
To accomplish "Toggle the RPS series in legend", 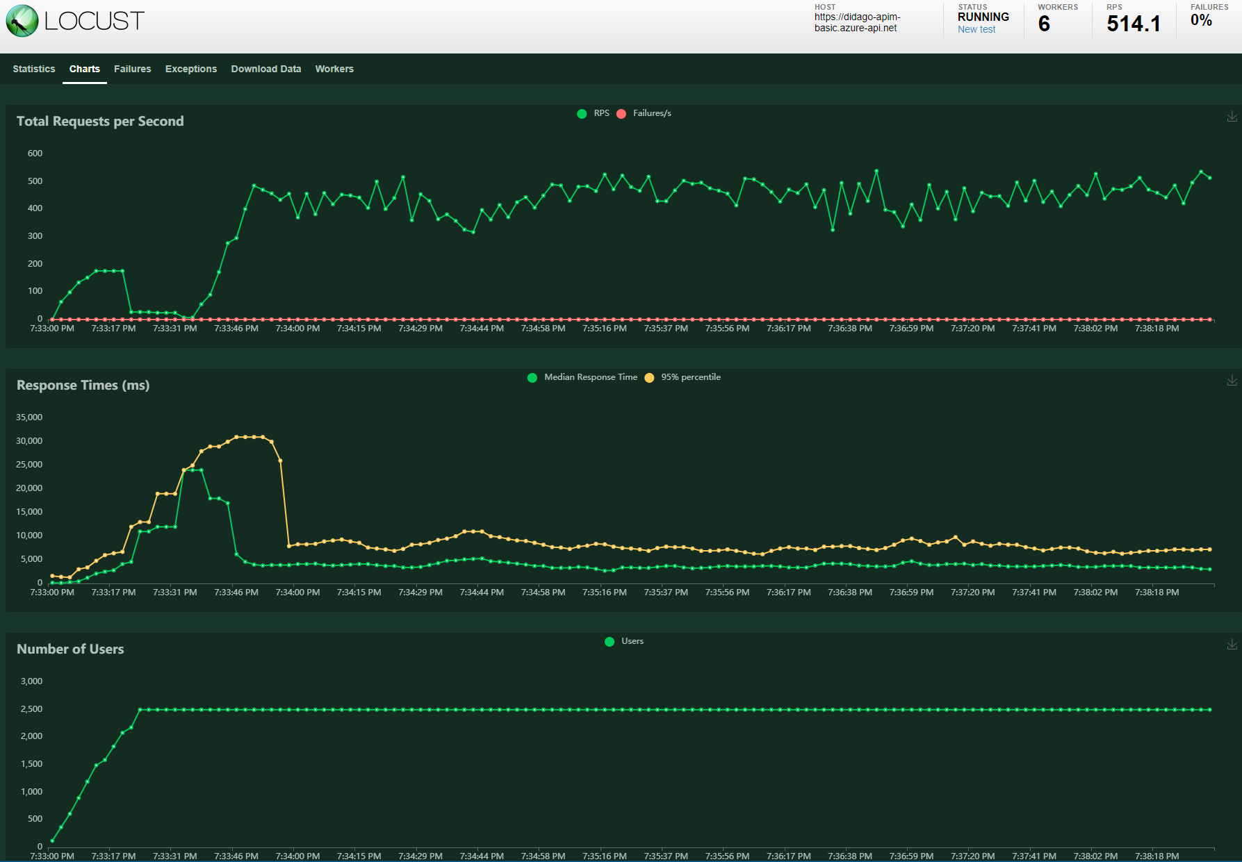I will tap(601, 113).
